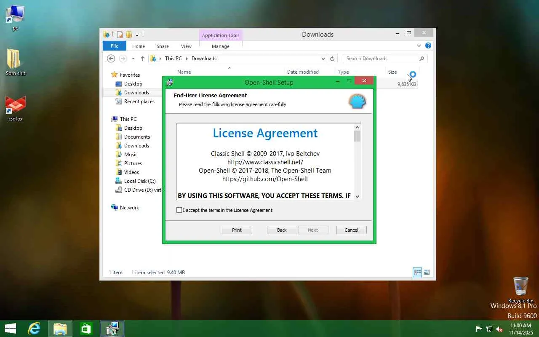
Task: Click the Open-Shell Setup title bar icon
Action: tap(170, 82)
